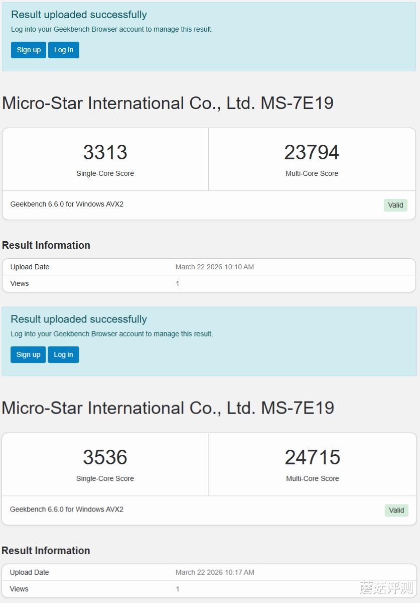420x603 pixels.
Task: Click the 蘑菇评测 watermark
Action: pos(386,587)
